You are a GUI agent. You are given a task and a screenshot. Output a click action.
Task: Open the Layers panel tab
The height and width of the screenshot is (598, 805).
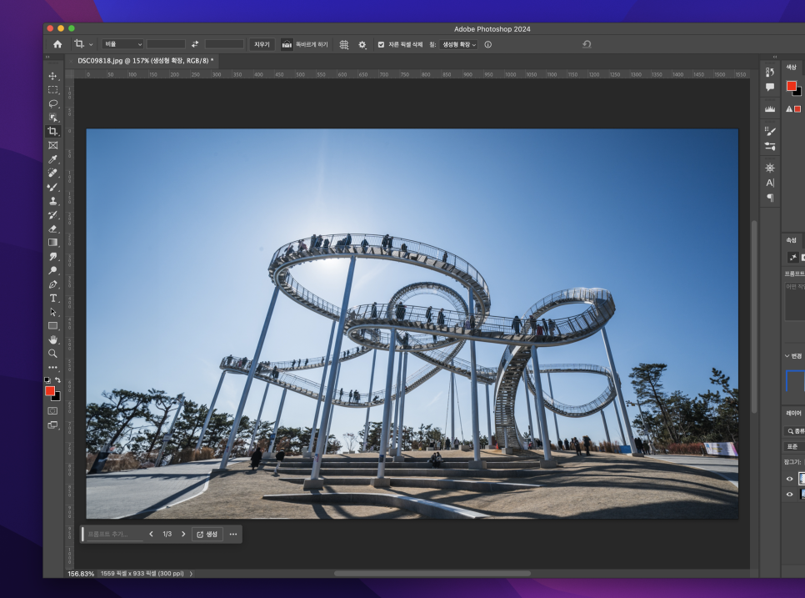coord(793,413)
